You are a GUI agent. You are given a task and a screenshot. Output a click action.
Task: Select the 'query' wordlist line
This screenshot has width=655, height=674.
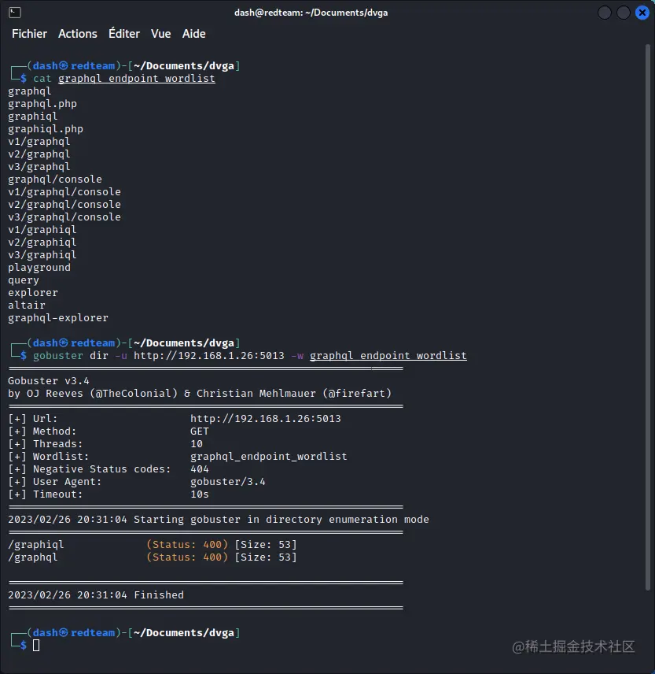pos(24,280)
